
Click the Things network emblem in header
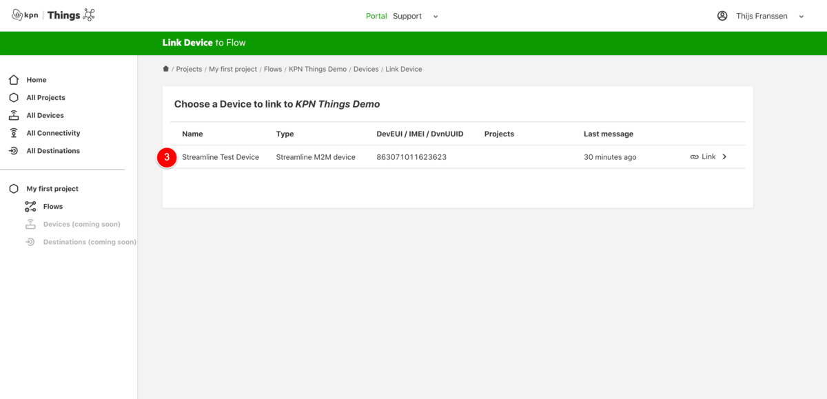tap(89, 15)
